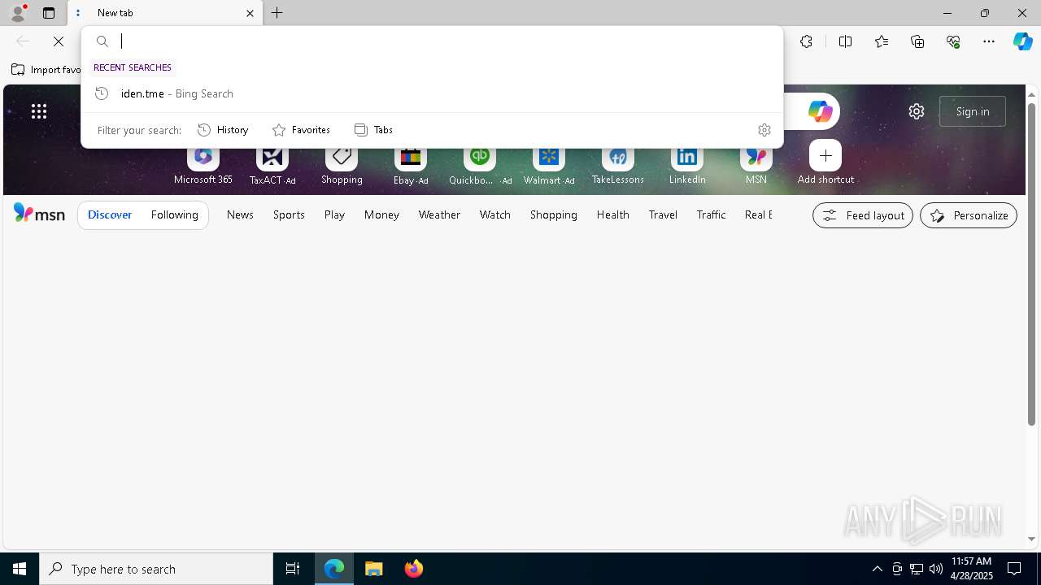Filter search by Favorites
This screenshot has height=585, width=1041.
[x=301, y=130]
